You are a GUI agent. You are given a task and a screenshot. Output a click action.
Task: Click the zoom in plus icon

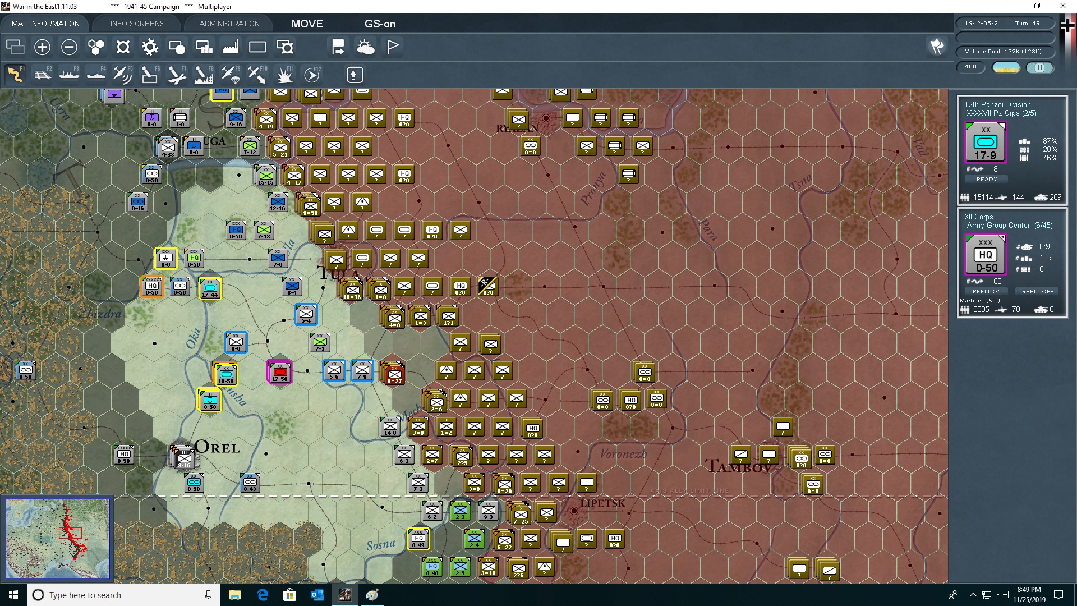[x=42, y=47]
